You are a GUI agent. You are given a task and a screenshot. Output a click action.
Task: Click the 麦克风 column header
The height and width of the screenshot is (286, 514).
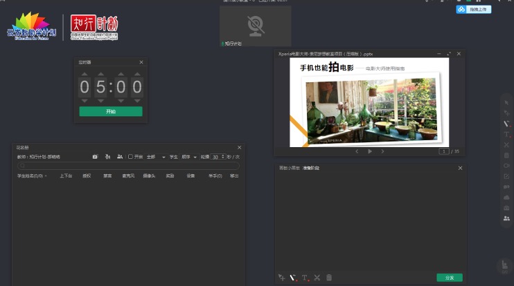click(129, 176)
